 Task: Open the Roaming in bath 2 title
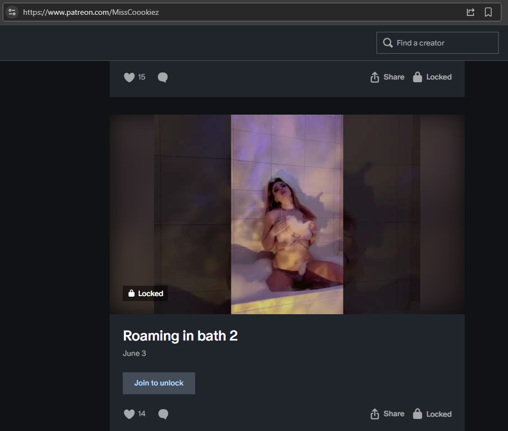(180, 336)
